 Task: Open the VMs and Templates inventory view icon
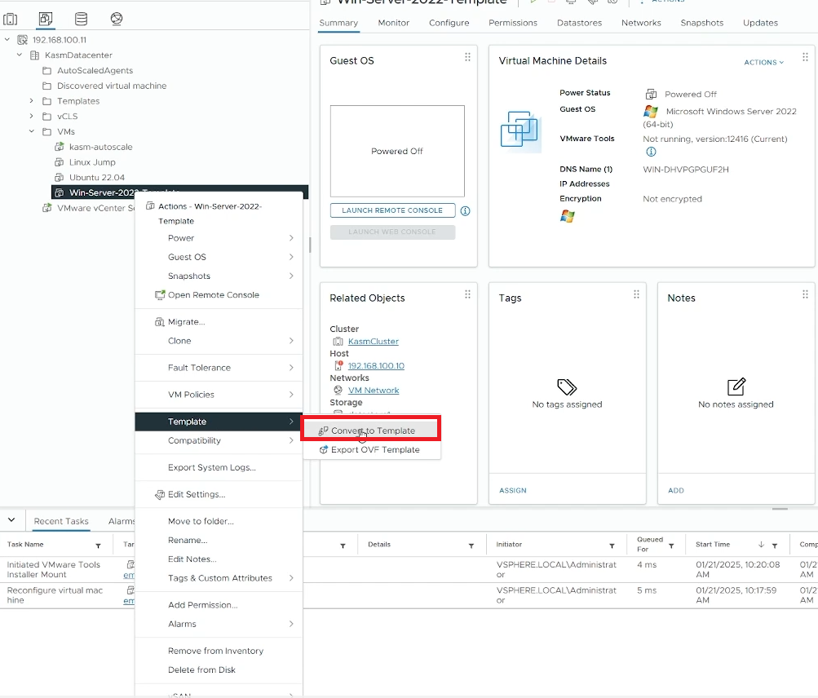(46, 18)
